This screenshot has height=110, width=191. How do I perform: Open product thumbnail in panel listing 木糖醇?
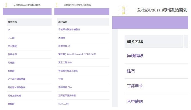point(56,5)
